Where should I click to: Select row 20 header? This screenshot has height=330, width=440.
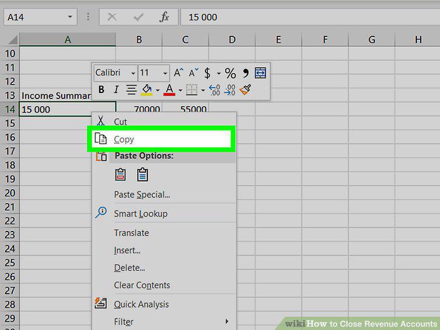[x=10, y=193]
